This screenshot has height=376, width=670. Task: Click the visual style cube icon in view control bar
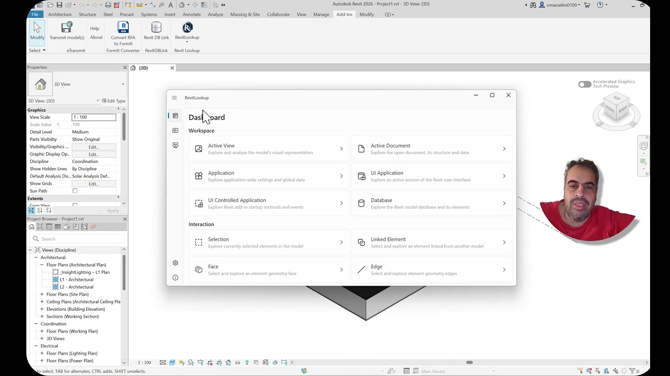click(172, 362)
